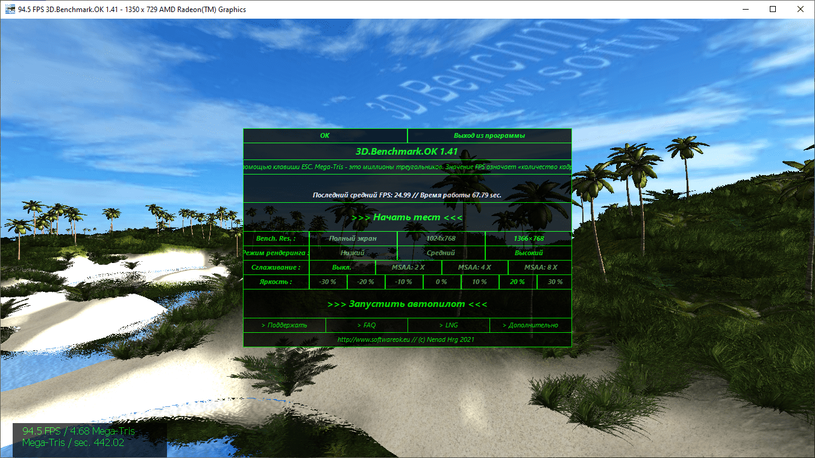Click the Mega-Tris / sec. 442.02 readout

73,442
